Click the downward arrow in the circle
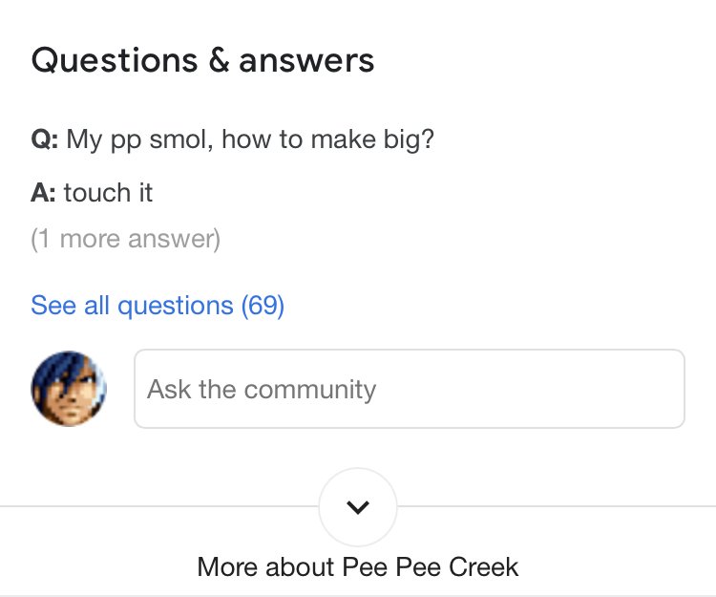The image size is (716, 597). 358,507
